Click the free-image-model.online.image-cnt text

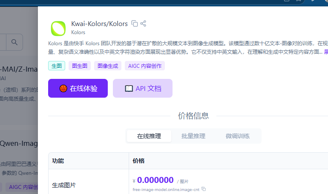point(166,190)
